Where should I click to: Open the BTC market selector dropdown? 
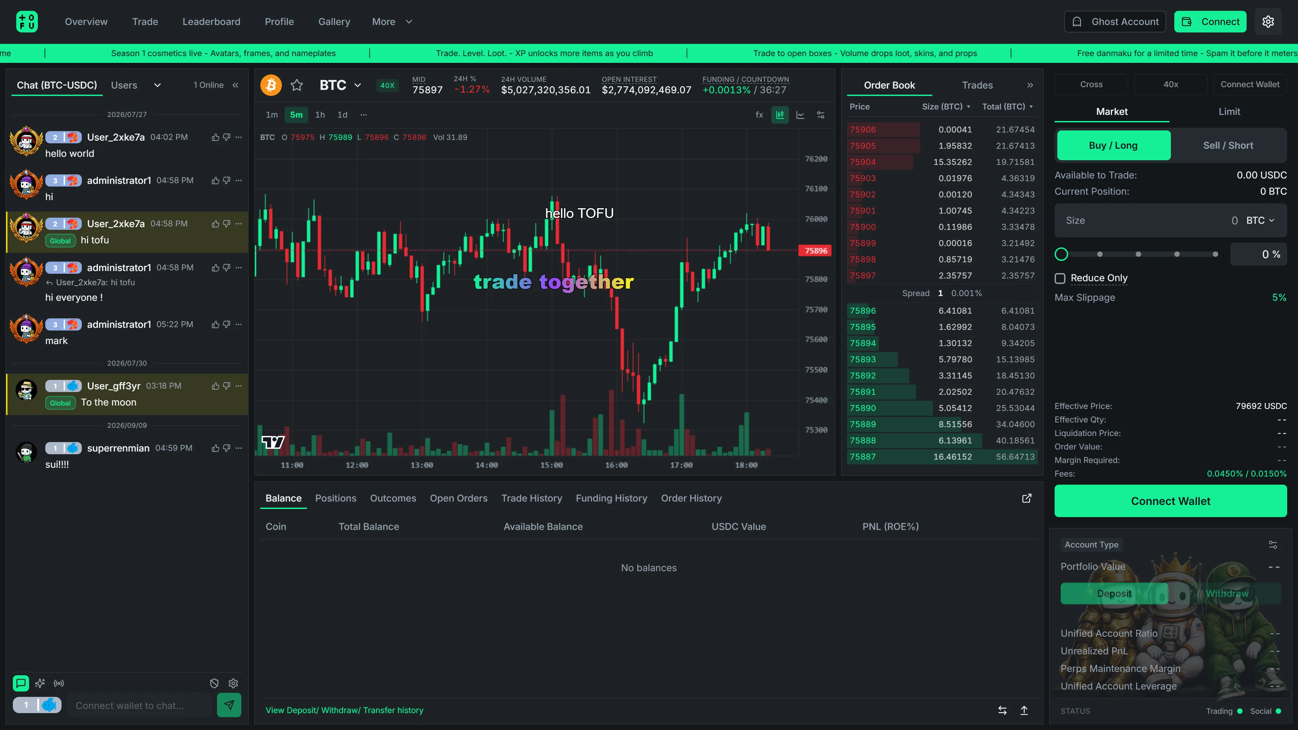pos(340,85)
